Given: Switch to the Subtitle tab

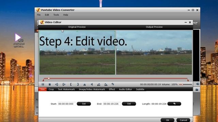Looking at the screenshot, I should point(140,89).
